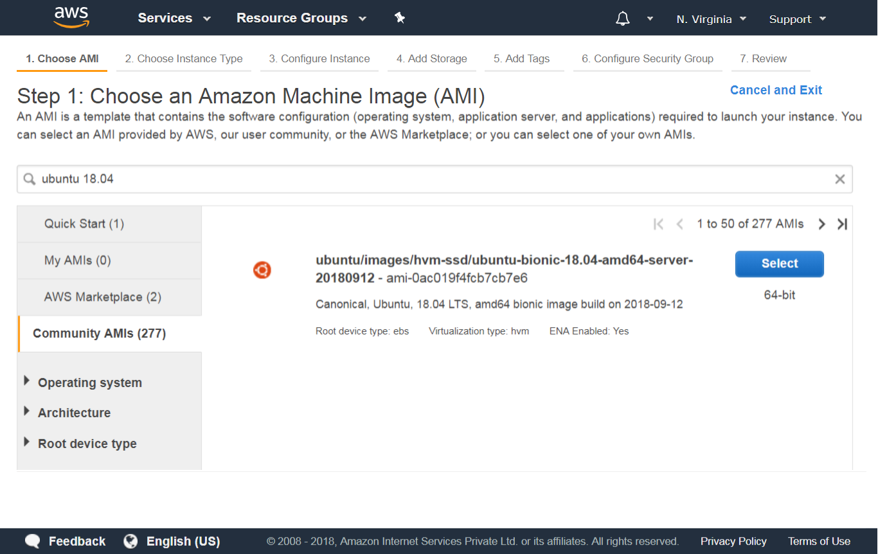Select Quick Start (1) category
This screenshot has height=554, width=878.
tap(110, 224)
